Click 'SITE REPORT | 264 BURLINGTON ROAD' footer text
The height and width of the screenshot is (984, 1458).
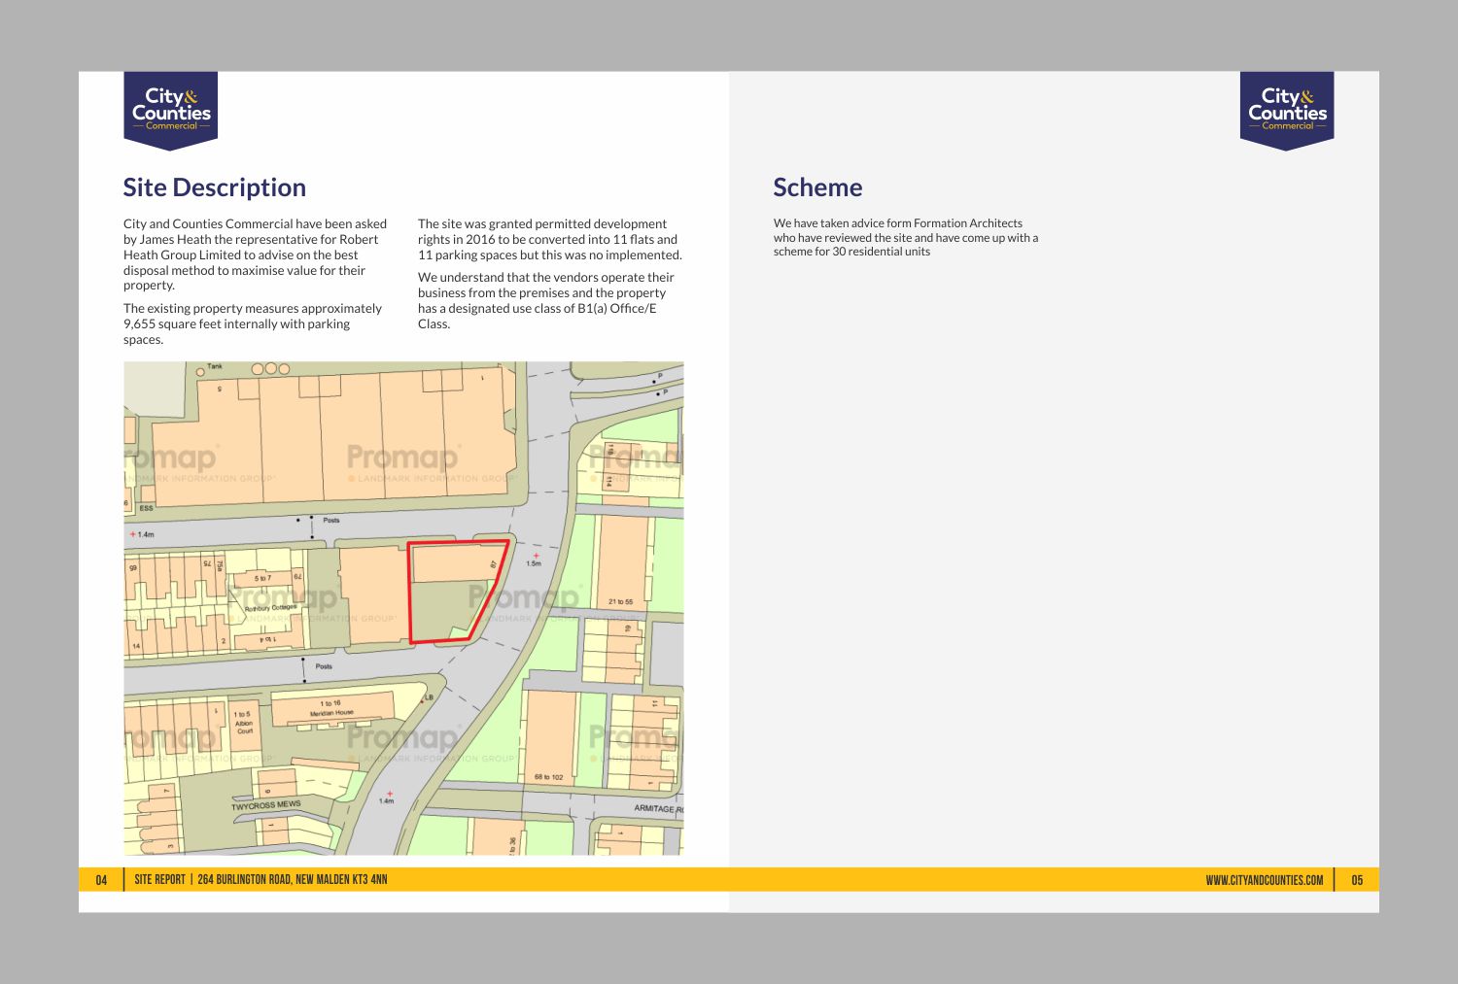(x=260, y=880)
